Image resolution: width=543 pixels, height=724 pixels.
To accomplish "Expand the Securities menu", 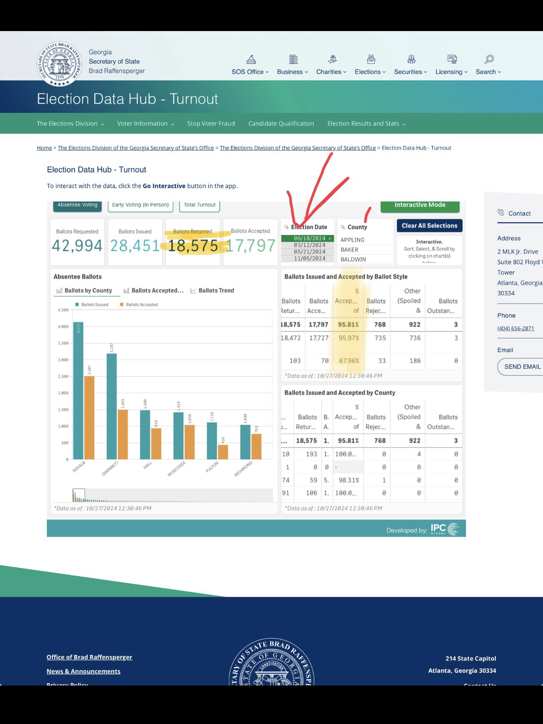I will (411, 72).
